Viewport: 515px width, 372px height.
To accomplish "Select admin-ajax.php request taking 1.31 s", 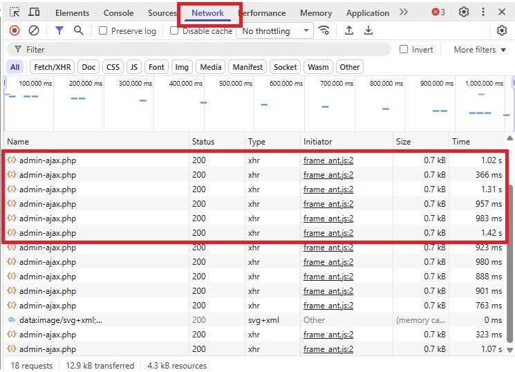I will [255, 189].
